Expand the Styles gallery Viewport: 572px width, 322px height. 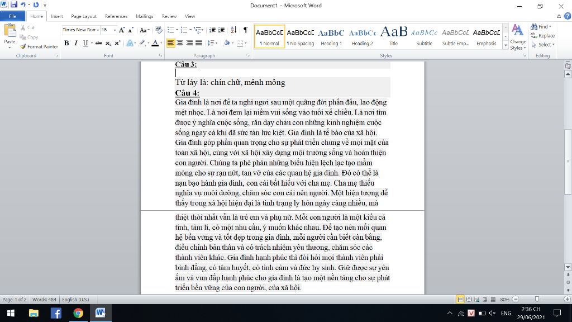pyautogui.click(x=506, y=46)
